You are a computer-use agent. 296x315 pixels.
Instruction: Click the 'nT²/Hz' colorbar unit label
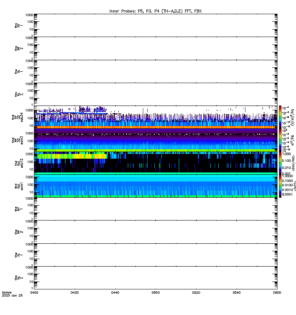292,140
